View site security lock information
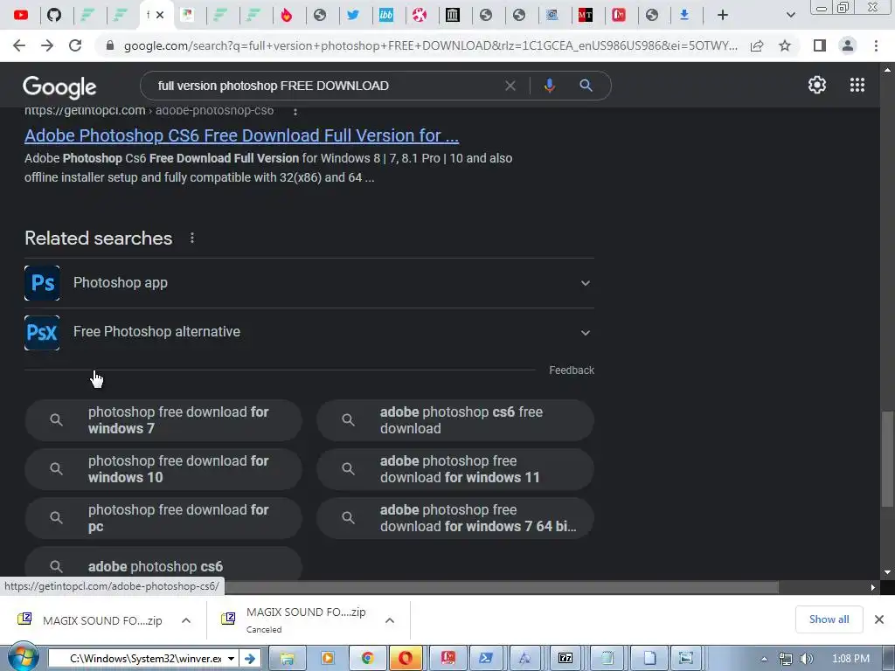Image resolution: width=895 pixels, height=671 pixels. (110, 45)
